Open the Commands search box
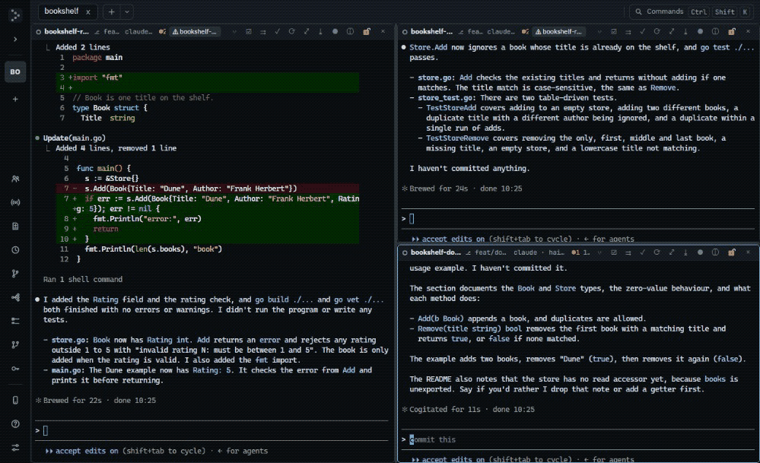The image size is (760, 463). (692, 11)
